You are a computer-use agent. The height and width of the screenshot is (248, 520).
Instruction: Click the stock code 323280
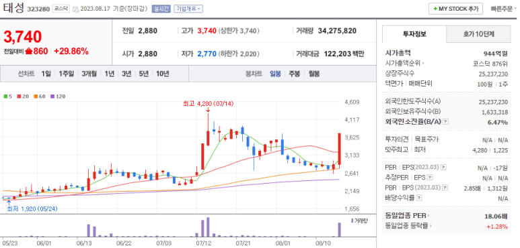point(38,9)
